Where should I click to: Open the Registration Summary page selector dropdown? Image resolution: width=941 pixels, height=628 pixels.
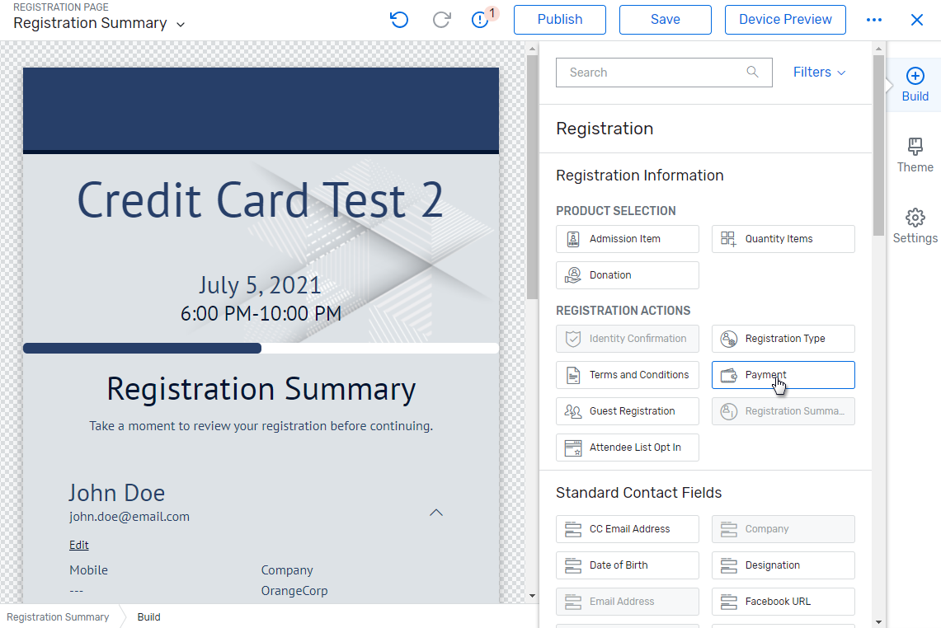[180, 23]
